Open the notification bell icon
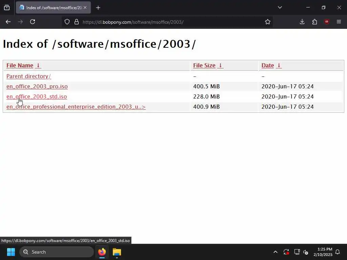Screen dimensions: 347x260 338,252
